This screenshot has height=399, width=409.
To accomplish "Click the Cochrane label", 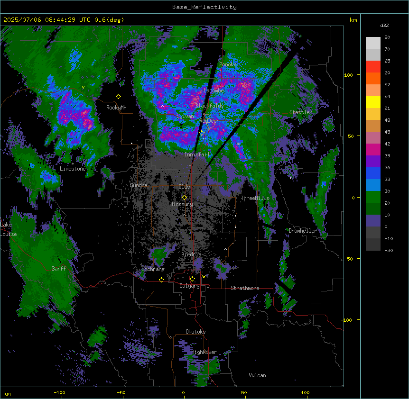I will (153, 269).
